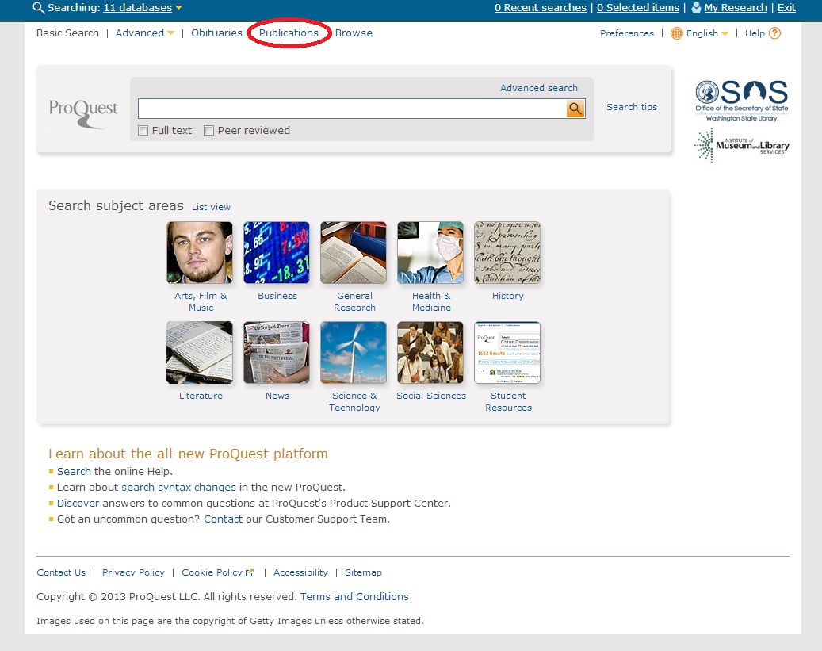Open the General Research text link
Image resolution: width=822 pixels, height=651 pixels.
click(x=355, y=301)
